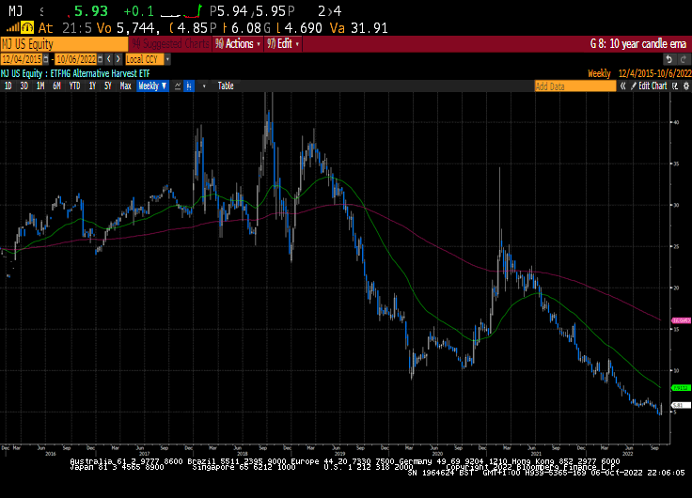Click the MJ US Equity security field

[64, 44]
